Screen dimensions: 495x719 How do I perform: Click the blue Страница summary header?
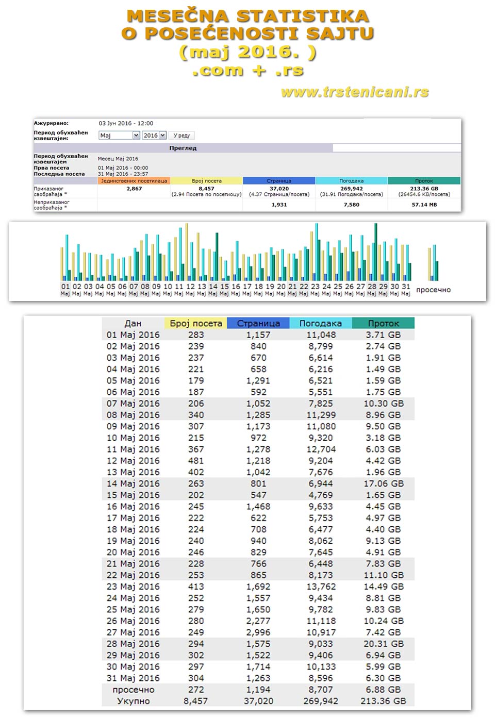pos(279,181)
